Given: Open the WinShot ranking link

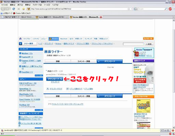Looking at the screenshot, I should click(27, 54).
